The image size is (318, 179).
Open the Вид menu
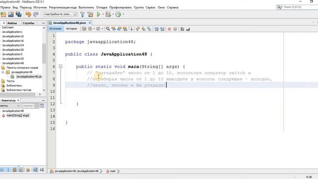point(15,7)
